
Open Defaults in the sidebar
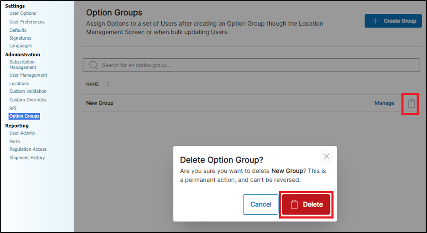point(18,30)
